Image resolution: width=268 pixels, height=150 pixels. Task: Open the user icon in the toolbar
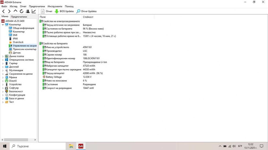click(28, 11)
